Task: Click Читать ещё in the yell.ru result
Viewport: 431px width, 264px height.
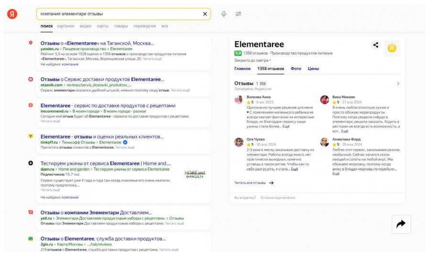Action: coord(174,223)
